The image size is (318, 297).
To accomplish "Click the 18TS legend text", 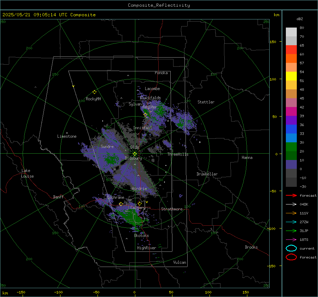I will [x=304, y=240].
